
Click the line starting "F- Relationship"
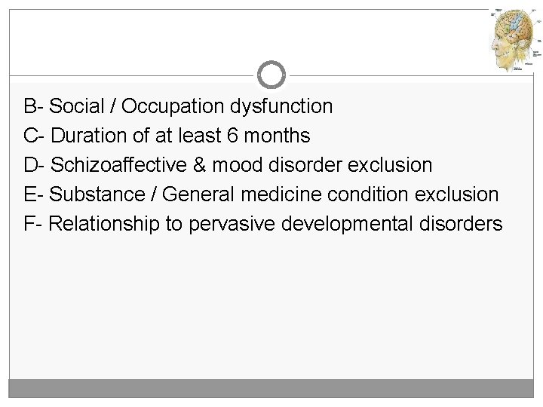(262, 224)
